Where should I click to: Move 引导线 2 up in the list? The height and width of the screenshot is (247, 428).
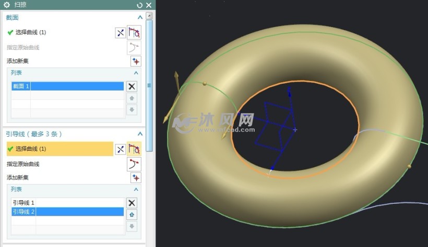[132, 215]
